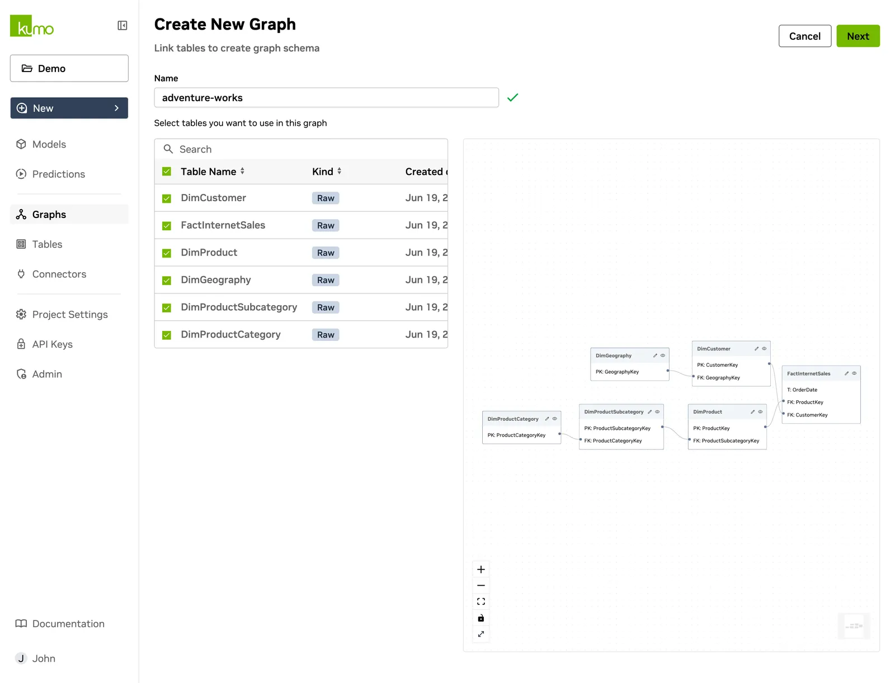Open the Demo project selector
The width and height of the screenshot is (895, 683).
69,68
